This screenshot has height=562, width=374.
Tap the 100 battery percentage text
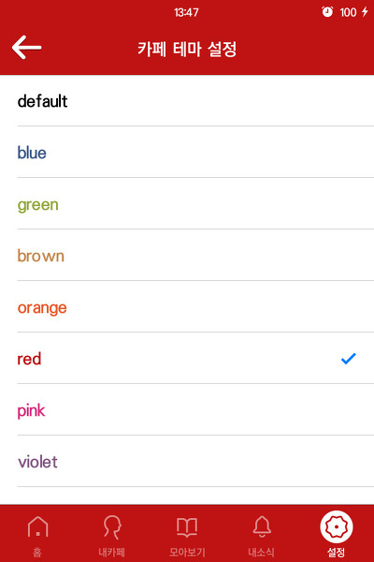coord(348,12)
